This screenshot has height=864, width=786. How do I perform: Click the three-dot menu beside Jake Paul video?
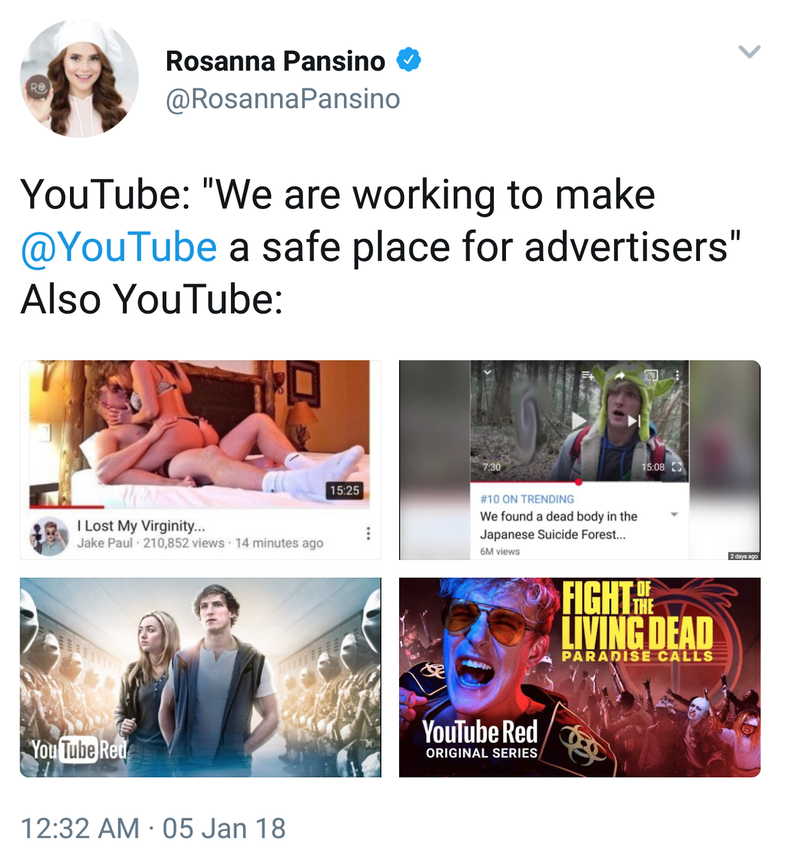point(368,533)
